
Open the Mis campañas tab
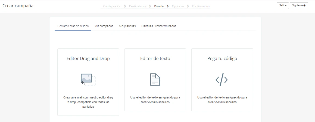pyautogui.click(x=104, y=26)
